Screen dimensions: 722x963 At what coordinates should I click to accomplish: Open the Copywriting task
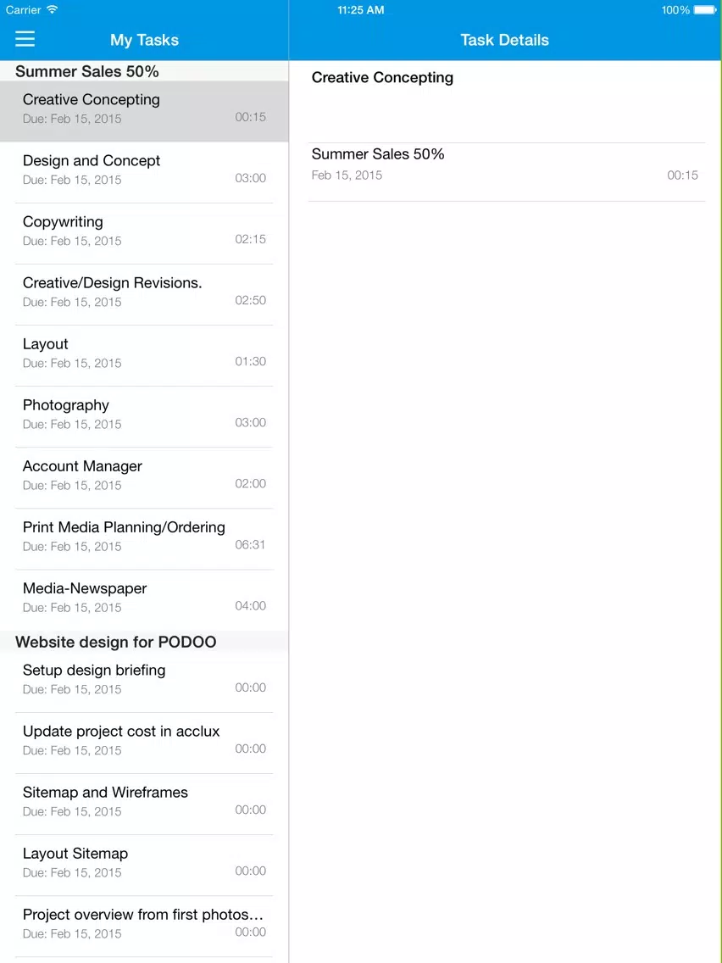(144, 233)
